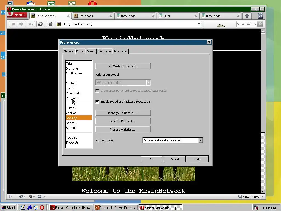The image size is (281, 211).
Task: Open Security Protocols settings
Action: [x=123, y=121]
